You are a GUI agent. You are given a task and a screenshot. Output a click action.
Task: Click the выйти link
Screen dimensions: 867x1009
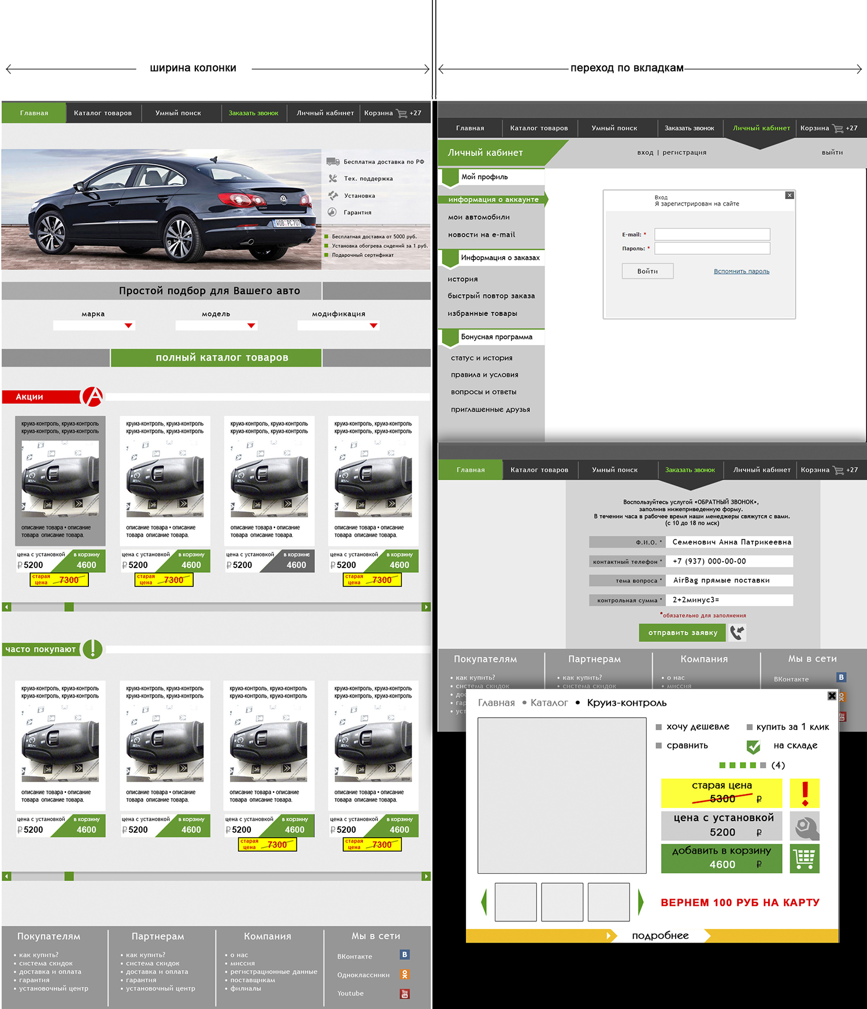pyautogui.click(x=832, y=153)
